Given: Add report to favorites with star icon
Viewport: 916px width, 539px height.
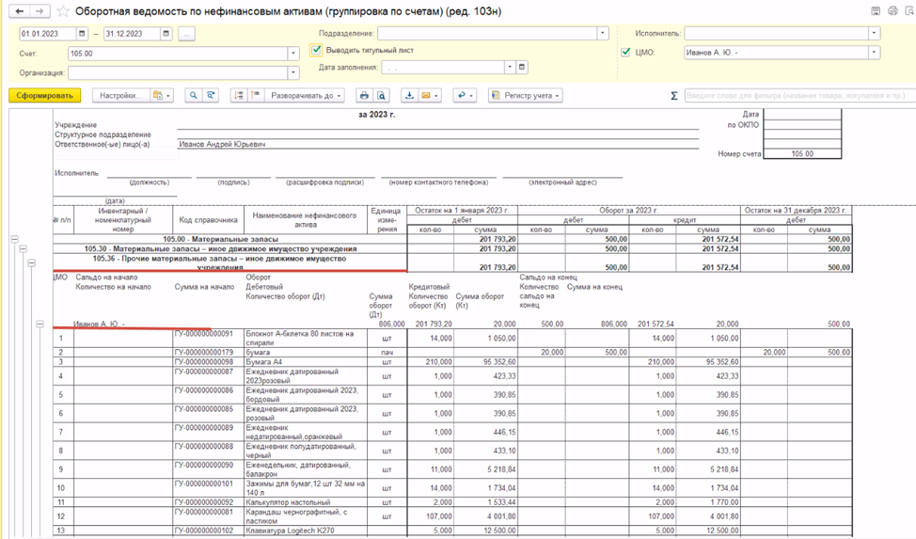Looking at the screenshot, I should pyautogui.click(x=63, y=11).
